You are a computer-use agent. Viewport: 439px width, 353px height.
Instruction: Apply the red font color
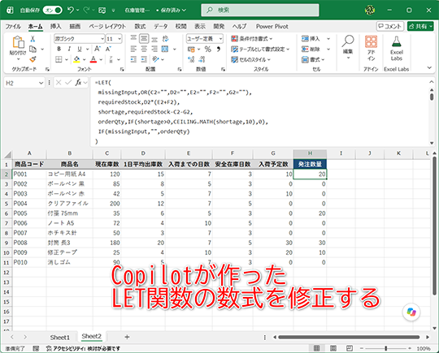(x=93, y=59)
